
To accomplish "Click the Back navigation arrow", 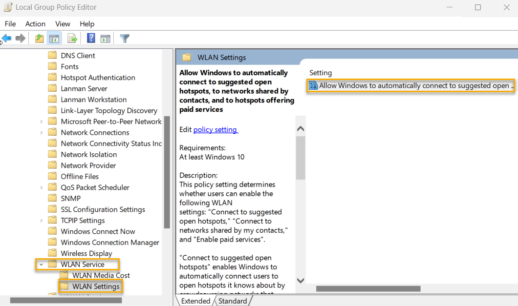I will click(x=6, y=38).
